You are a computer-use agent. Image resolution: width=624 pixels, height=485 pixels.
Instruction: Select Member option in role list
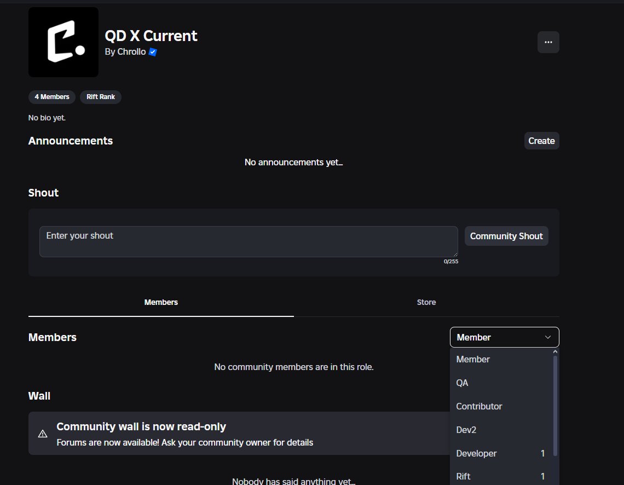click(501, 359)
